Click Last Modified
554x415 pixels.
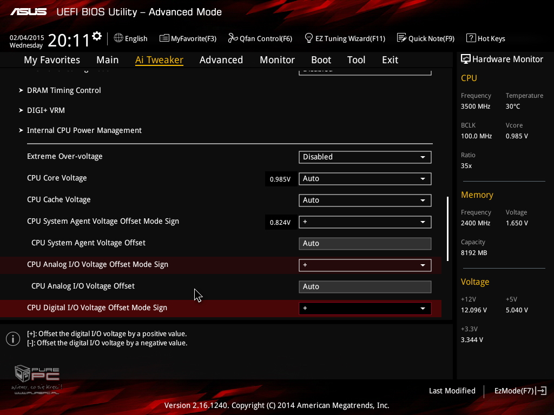452,391
